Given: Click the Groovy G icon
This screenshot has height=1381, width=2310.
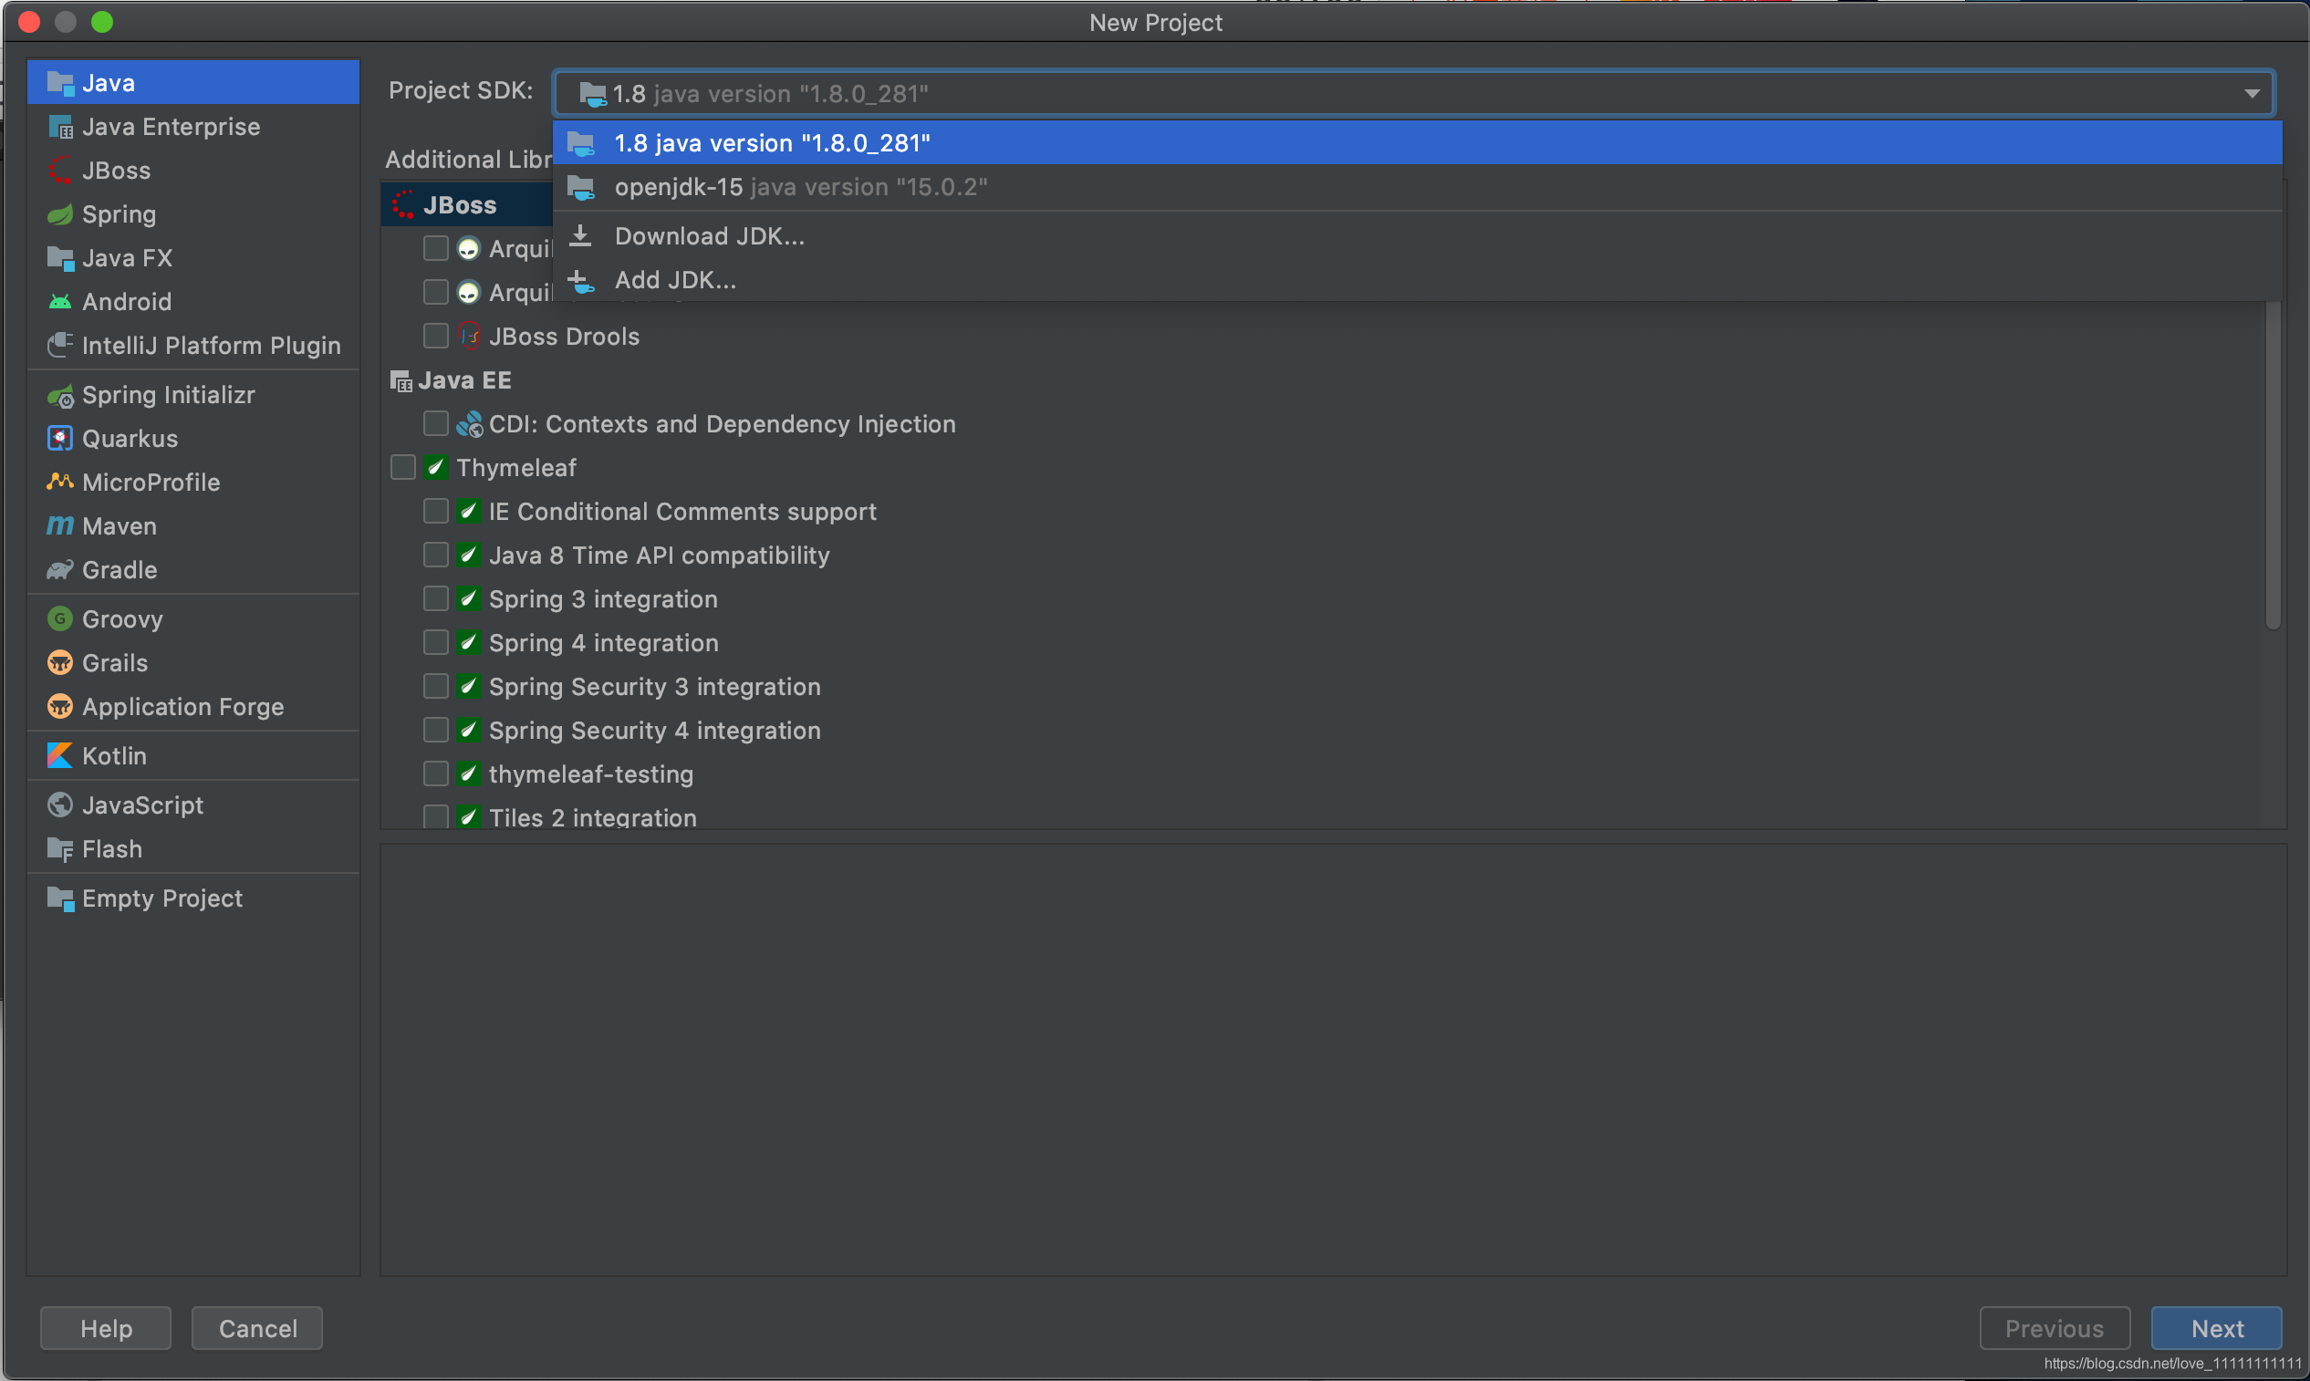Looking at the screenshot, I should (60, 618).
